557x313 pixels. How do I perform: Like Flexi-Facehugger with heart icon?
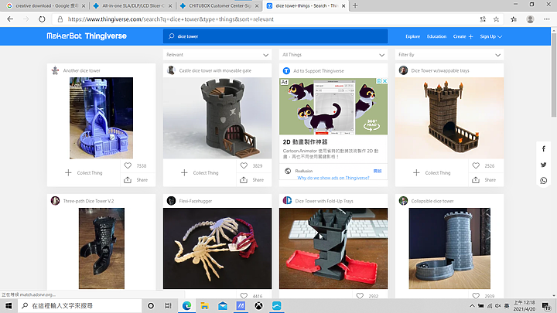(244, 295)
